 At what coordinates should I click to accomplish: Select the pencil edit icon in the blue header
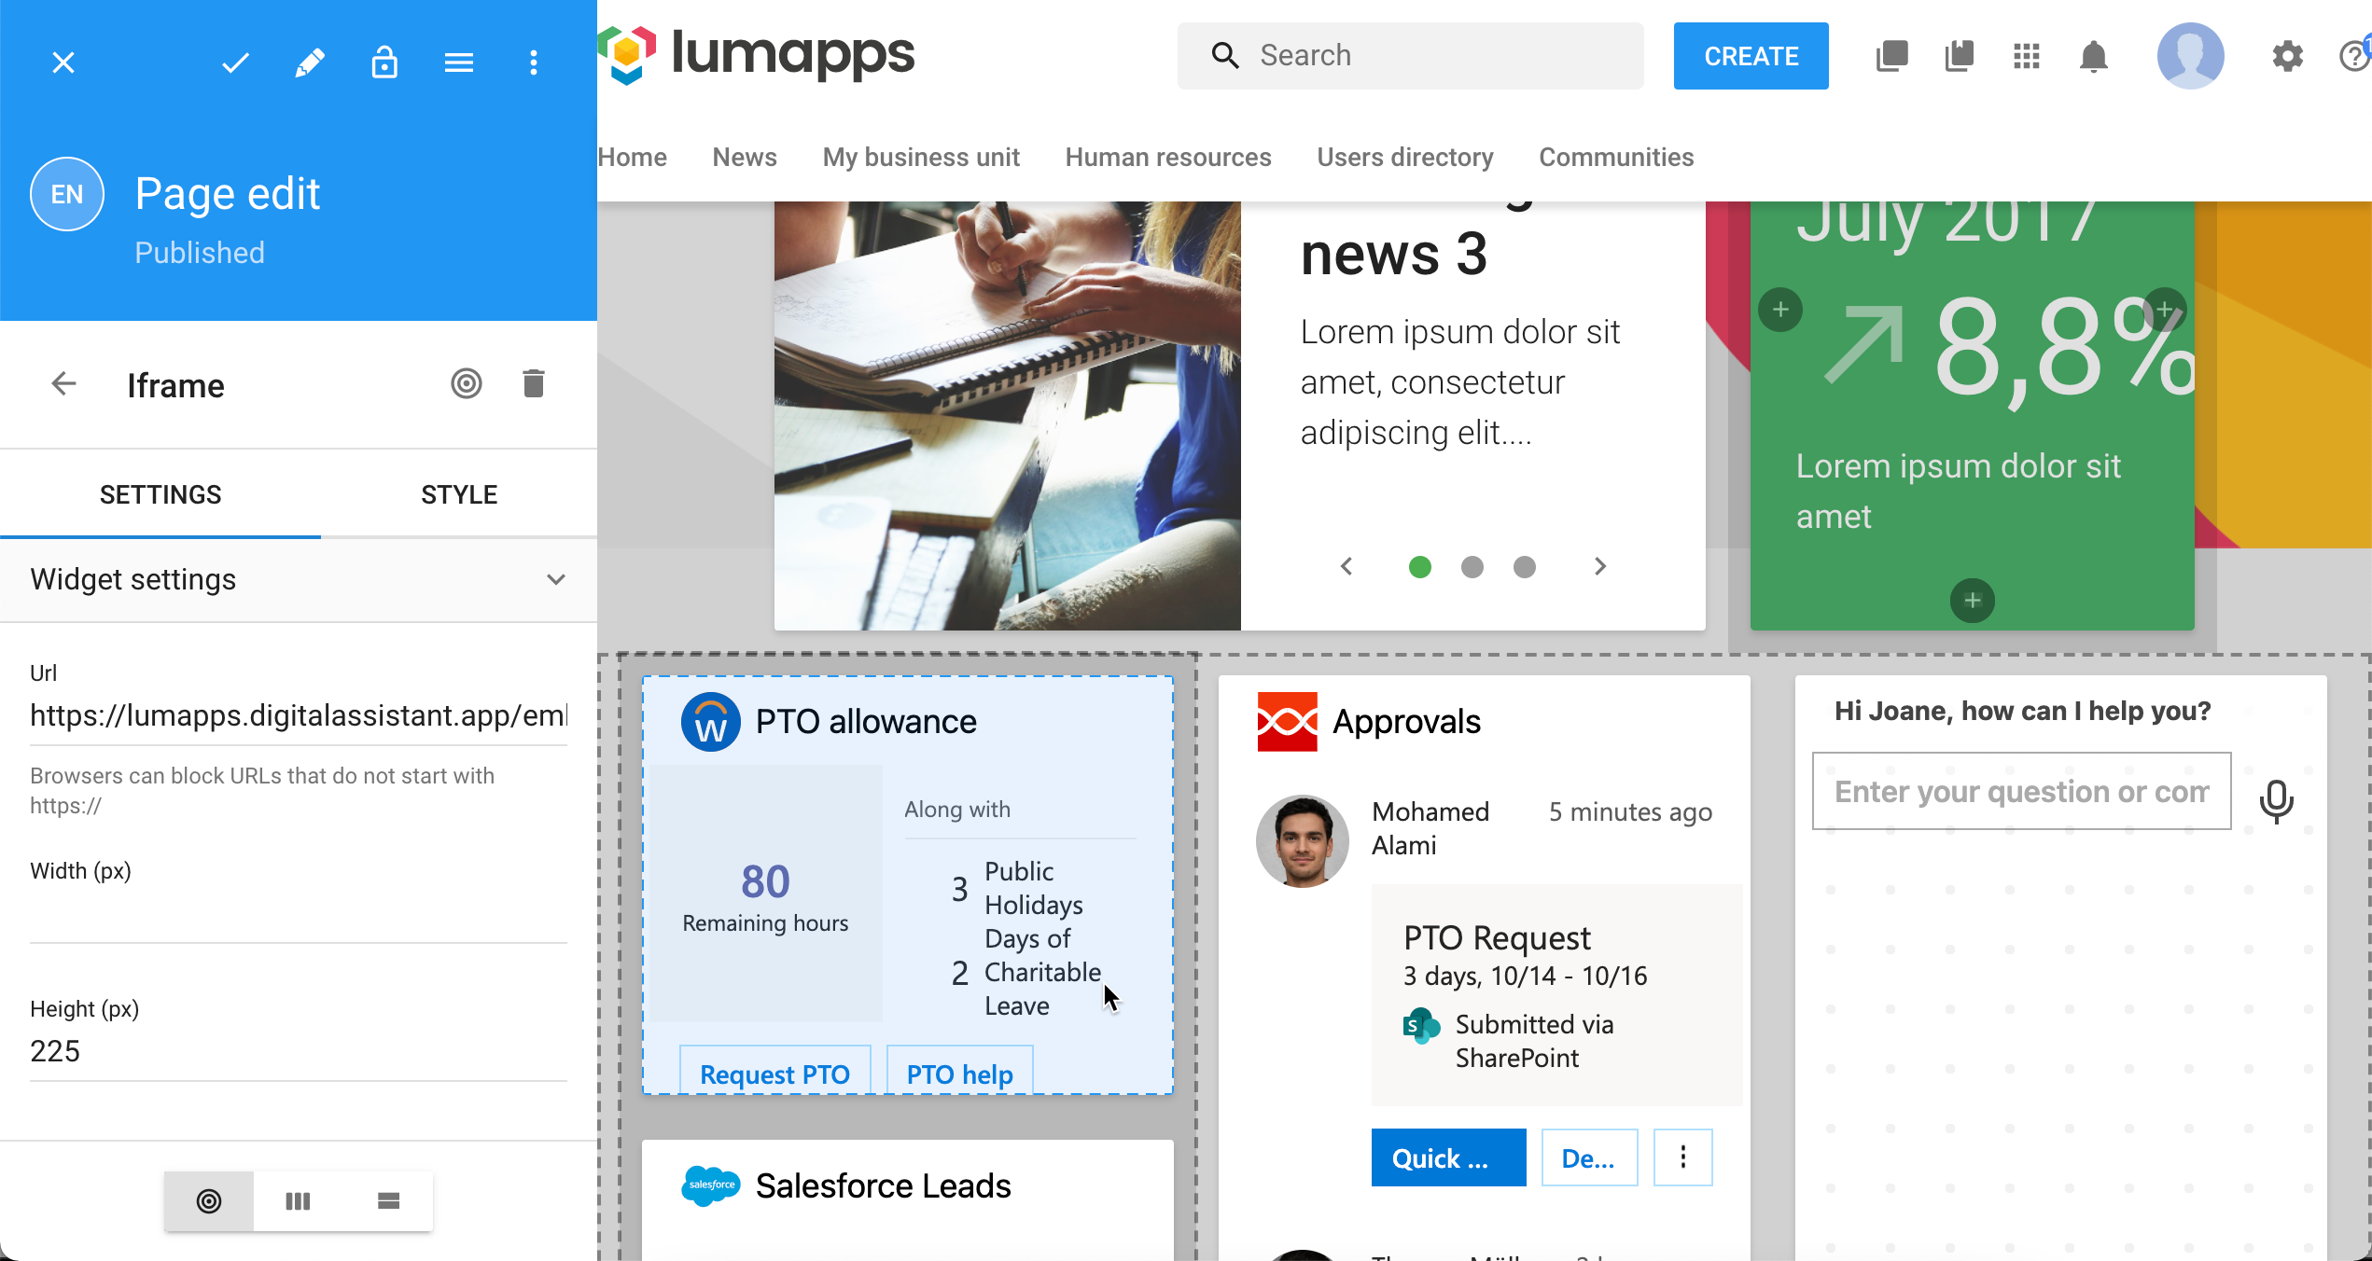pyautogui.click(x=310, y=62)
